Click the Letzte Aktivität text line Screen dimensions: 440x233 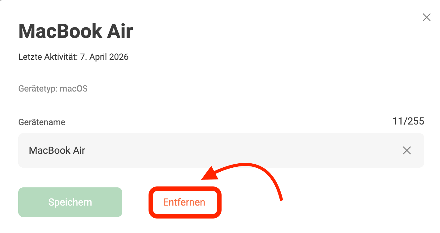click(73, 57)
